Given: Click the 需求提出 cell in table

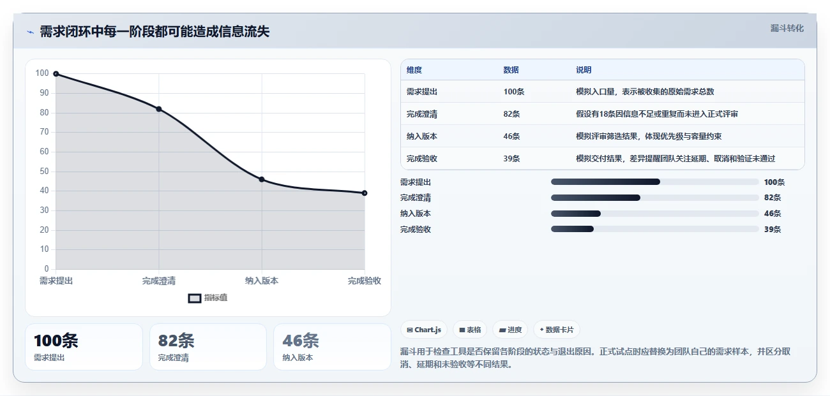Looking at the screenshot, I should [x=422, y=92].
